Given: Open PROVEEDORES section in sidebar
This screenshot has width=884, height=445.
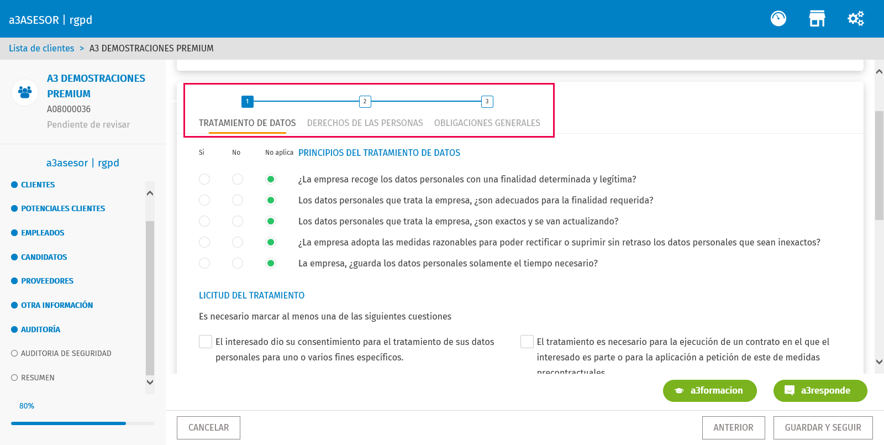Looking at the screenshot, I should pyautogui.click(x=48, y=281).
